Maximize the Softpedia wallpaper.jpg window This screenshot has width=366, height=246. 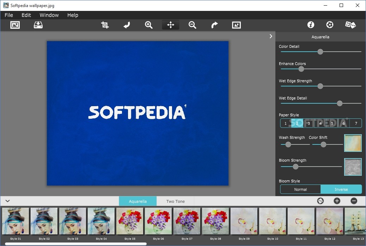point(341,5)
